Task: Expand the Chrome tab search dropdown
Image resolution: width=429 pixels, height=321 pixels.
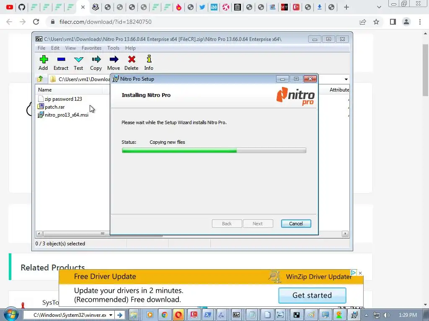Action: point(379,8)
